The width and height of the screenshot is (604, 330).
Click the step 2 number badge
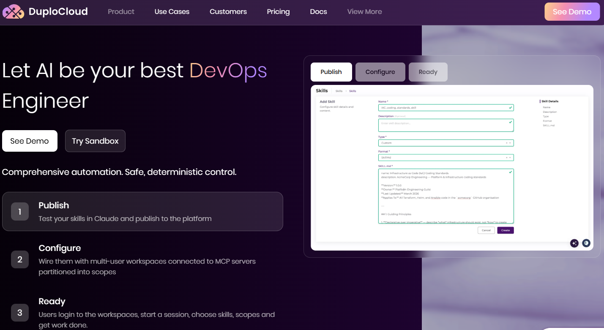pyautogui.click(x=20, y=259)
